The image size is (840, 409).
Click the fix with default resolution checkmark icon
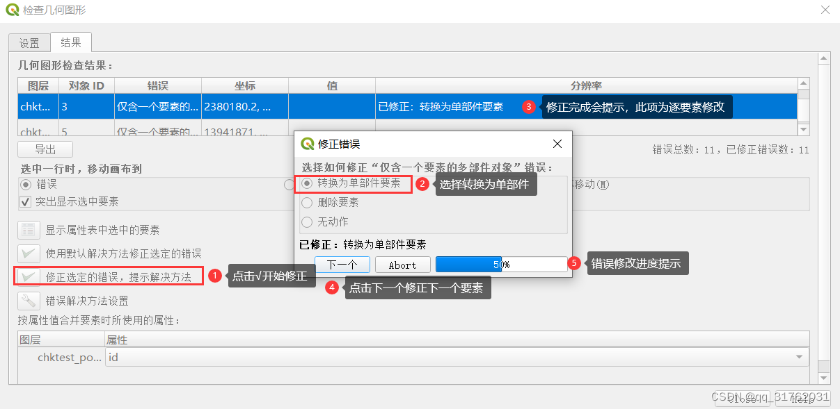pyautogui.click(x=29, y=253)
